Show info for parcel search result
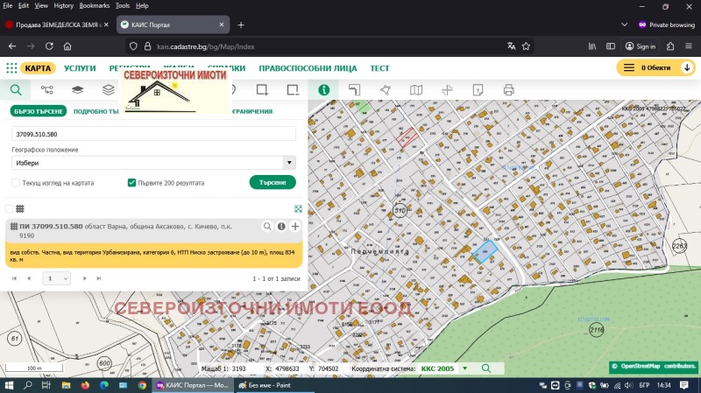This screenshot has width=701, height=393. [281, 227]
